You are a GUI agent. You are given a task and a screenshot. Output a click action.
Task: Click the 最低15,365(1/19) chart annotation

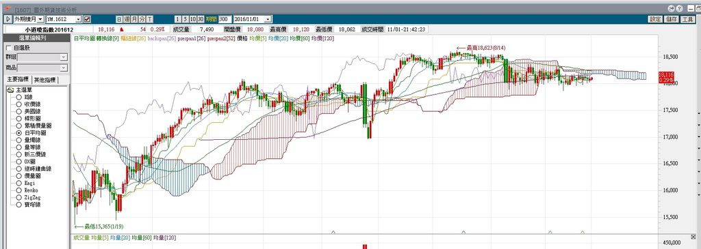[x=104, y=226]
